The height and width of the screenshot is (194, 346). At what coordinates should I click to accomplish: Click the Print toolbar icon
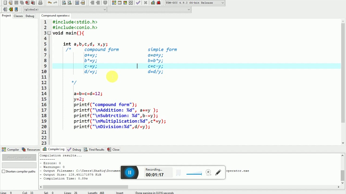coord(40,3)
